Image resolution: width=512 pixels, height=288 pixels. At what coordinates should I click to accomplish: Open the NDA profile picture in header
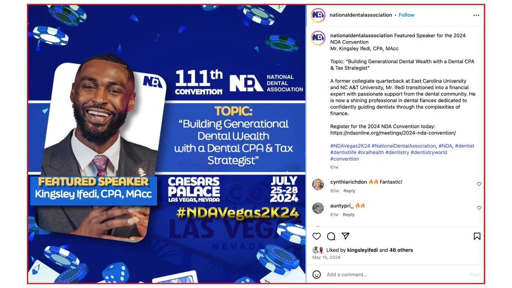[x=318, y=15]
